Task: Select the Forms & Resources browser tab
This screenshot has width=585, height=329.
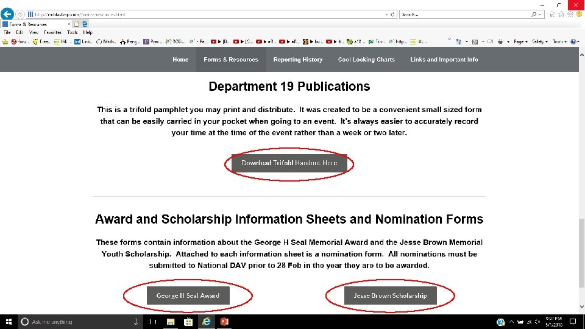Action: (36, 24)
